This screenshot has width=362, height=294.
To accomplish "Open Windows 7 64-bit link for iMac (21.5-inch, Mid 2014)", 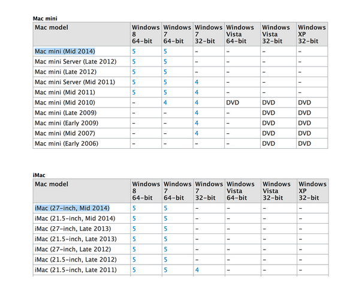I will pos(165,218).
